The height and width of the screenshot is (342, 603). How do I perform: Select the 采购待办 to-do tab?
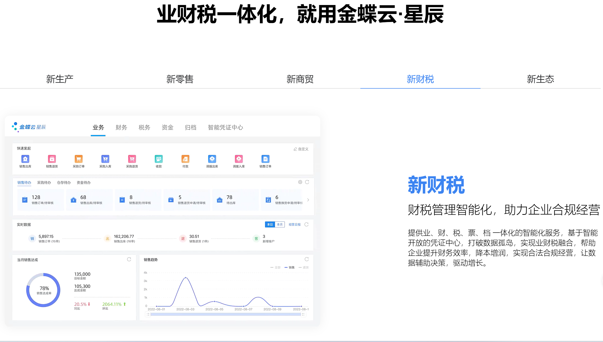(x=44, y=183)
